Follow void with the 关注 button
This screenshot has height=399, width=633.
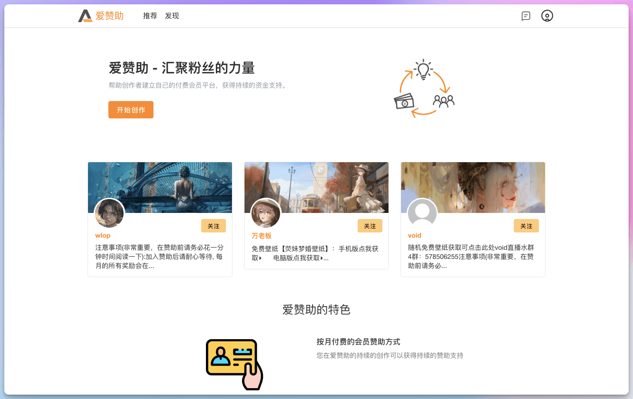tap(526, 226)
